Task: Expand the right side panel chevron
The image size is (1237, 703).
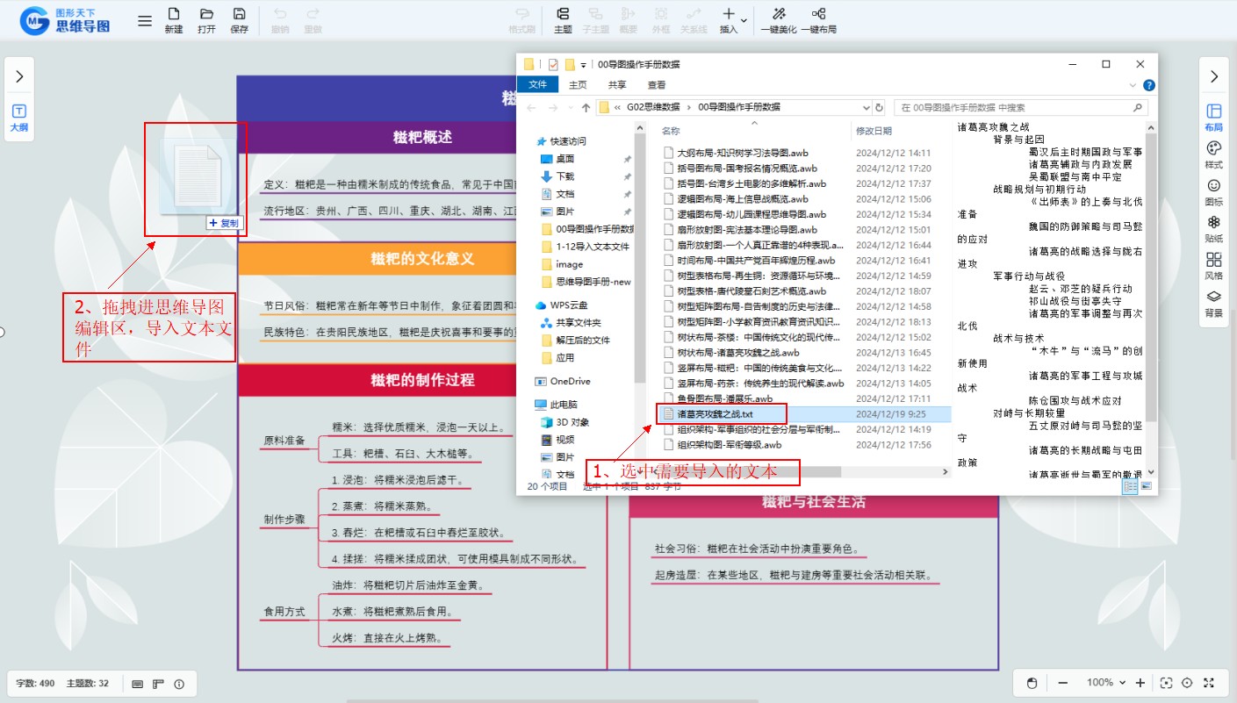Action: [x=1214, y=76]
